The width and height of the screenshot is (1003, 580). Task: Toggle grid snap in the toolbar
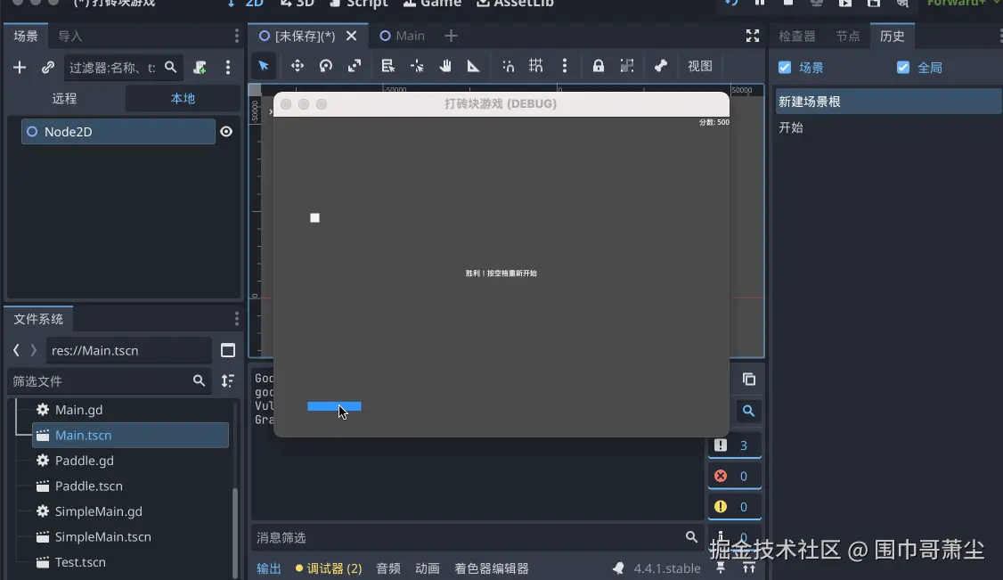click(536, 66)
